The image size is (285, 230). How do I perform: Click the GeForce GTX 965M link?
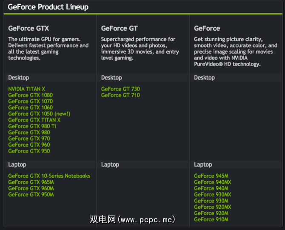[31, 182]
